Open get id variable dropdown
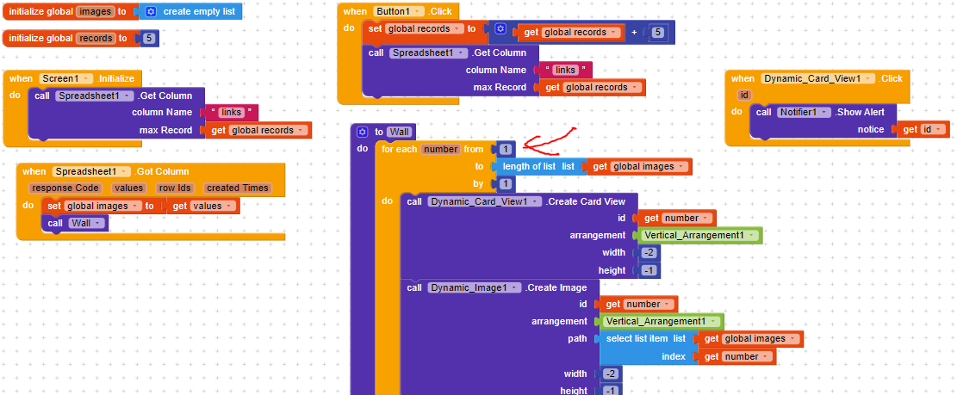 point(939,129)
